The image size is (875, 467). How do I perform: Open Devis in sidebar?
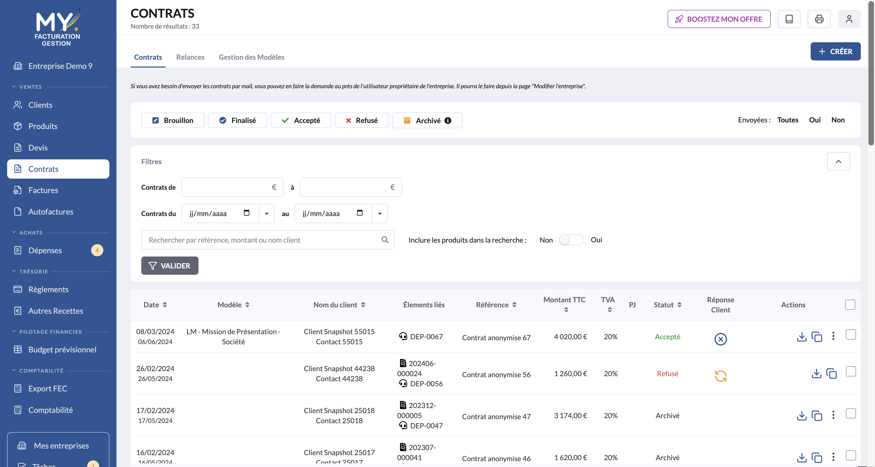click(58, 147)
